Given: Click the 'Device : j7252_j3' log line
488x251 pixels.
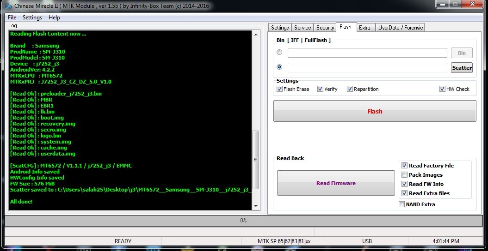Looking at the screenshot, I should [35, 64].
